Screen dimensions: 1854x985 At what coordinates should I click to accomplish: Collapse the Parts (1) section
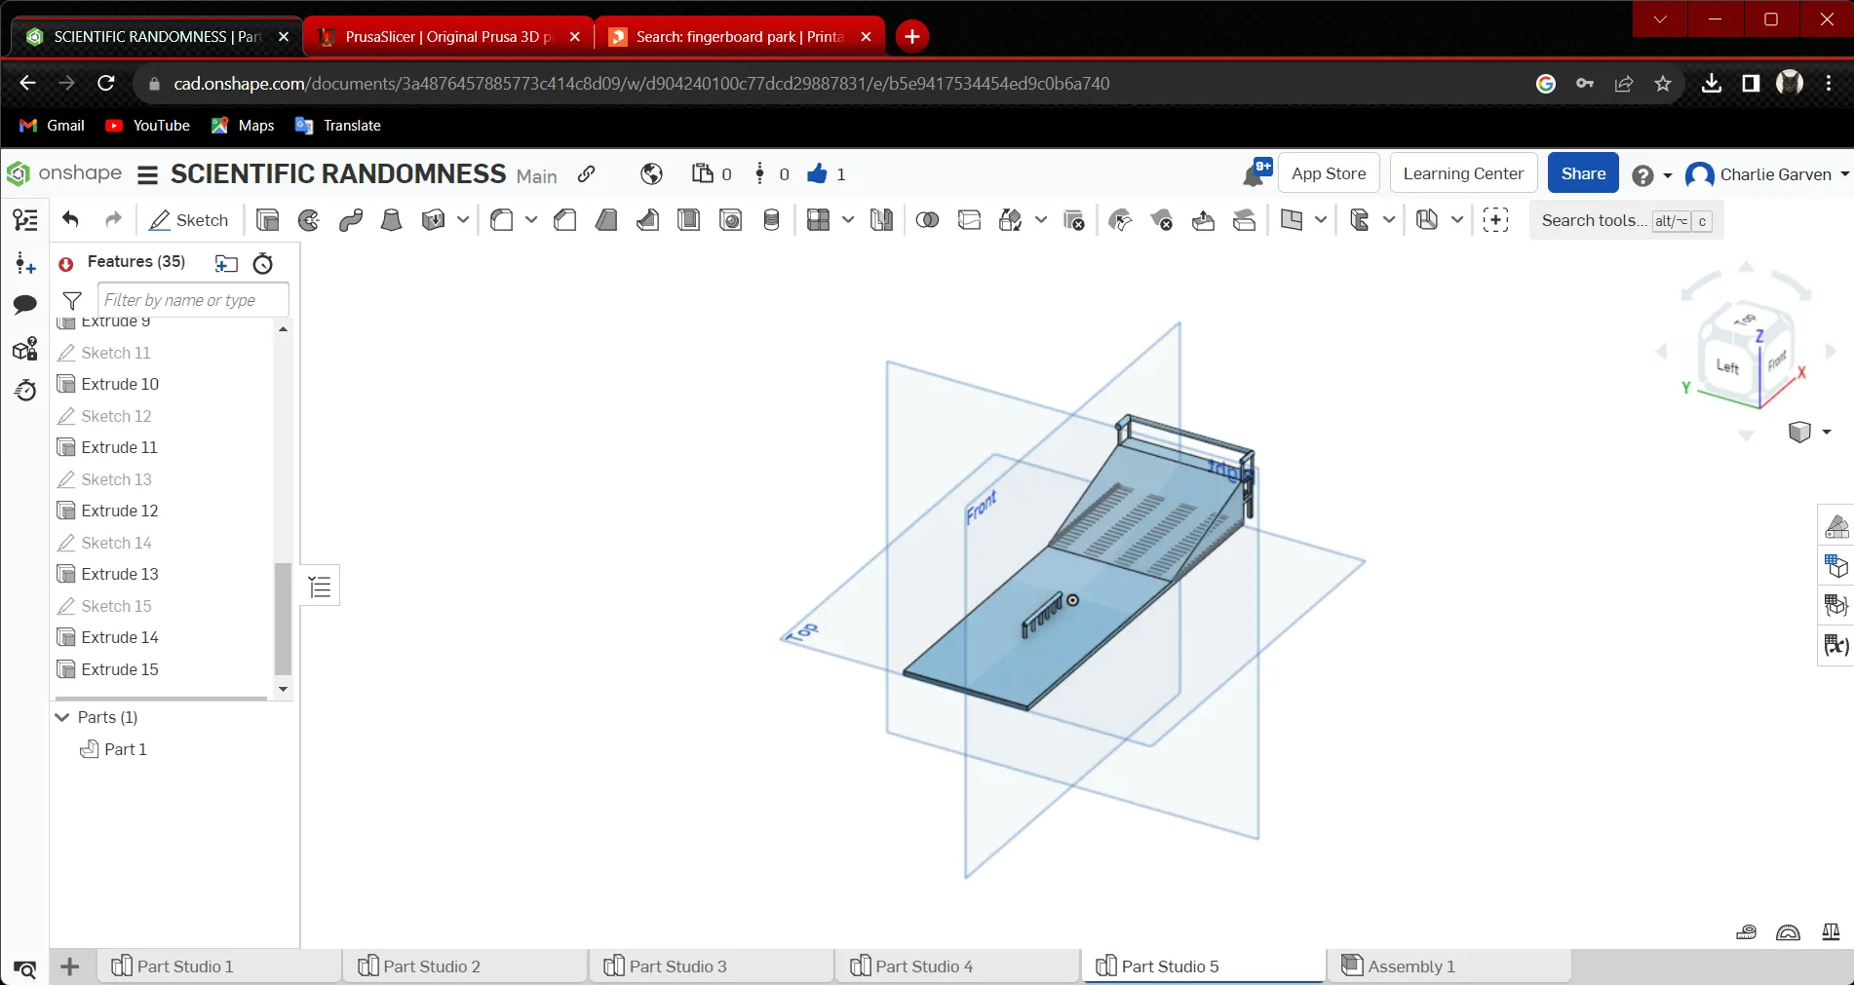click(x=62, y=717)
